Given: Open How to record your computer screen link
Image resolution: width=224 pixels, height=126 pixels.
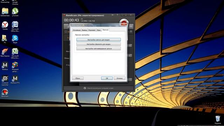Looking at the screenshot, I should [100, 88].
